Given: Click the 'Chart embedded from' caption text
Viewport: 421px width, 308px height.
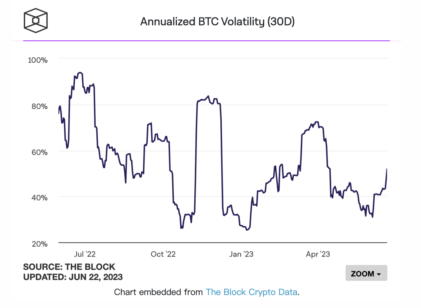Looking at the screenshot, I should [158, 292].
